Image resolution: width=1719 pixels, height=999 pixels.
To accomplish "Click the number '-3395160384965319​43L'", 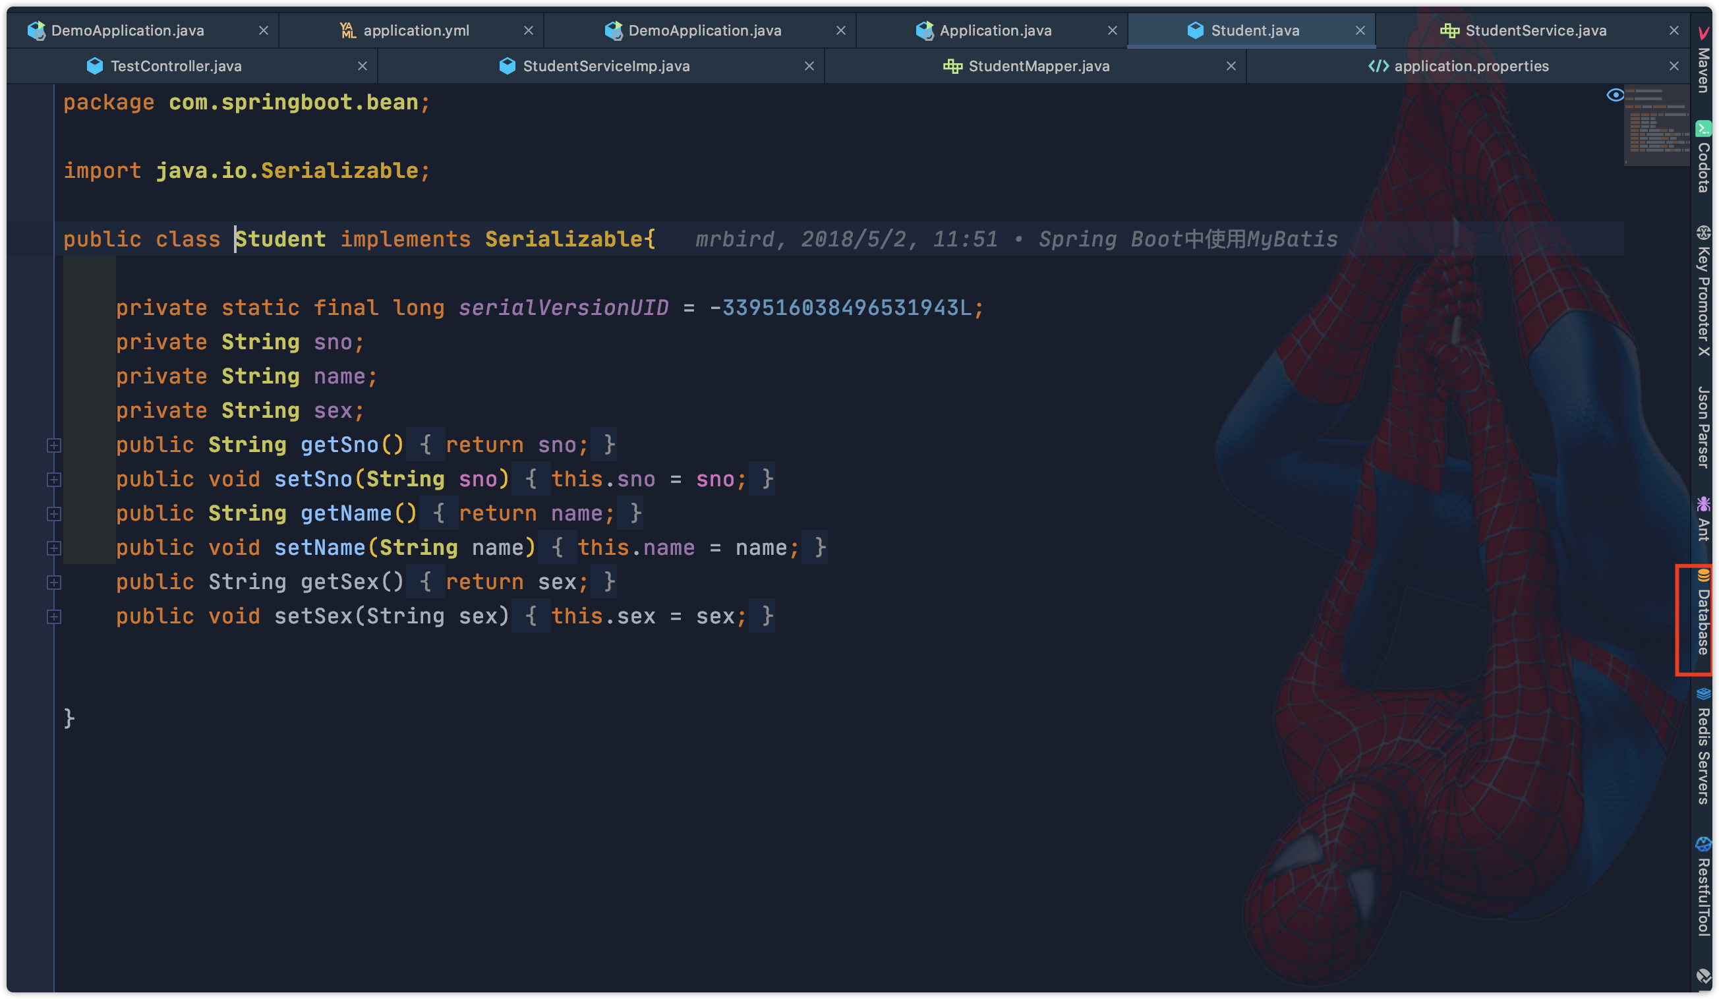I will point(840,308).
